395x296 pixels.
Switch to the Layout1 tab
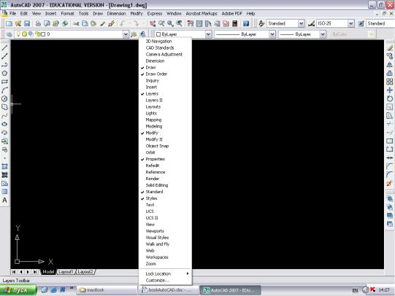66,272
